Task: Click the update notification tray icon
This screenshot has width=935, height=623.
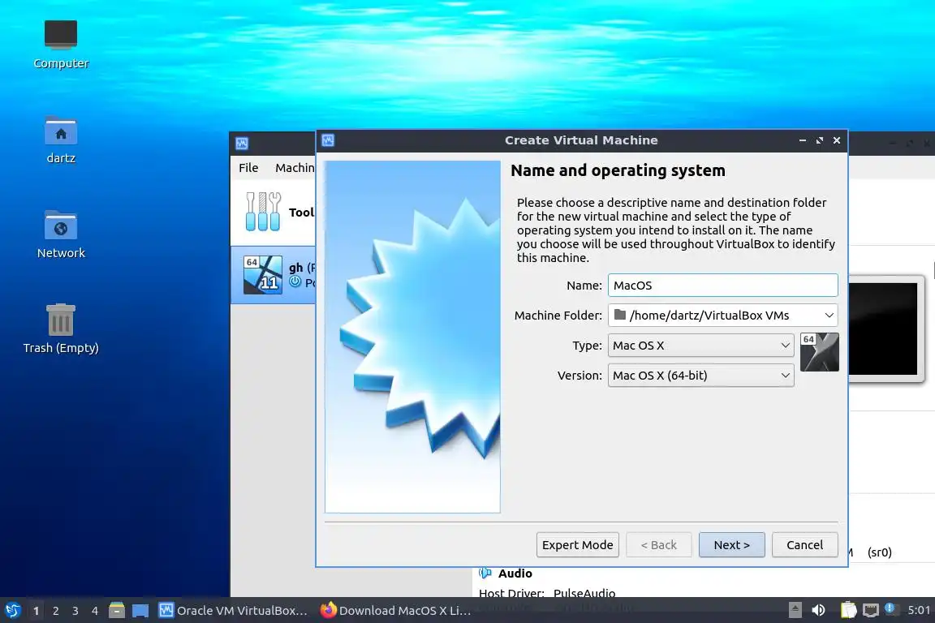Action: (890, 608)
